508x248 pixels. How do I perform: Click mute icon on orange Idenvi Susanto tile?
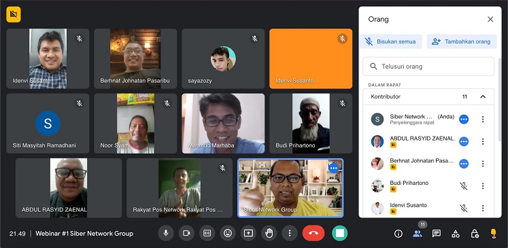pyautogui.click(x=343, y=39)
